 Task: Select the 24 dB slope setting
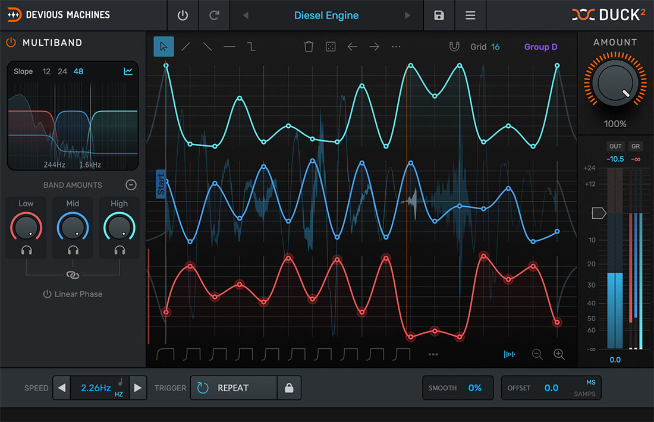pos(62,71)
